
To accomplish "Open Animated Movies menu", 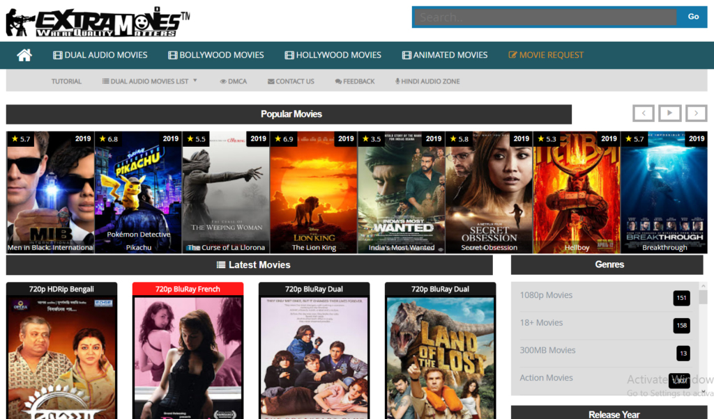I will [445, 55].
